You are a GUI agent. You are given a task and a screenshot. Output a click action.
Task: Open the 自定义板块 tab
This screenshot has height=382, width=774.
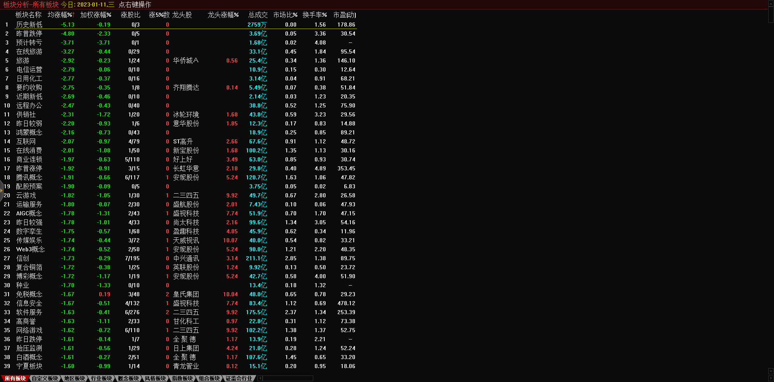tap(45, 378)
